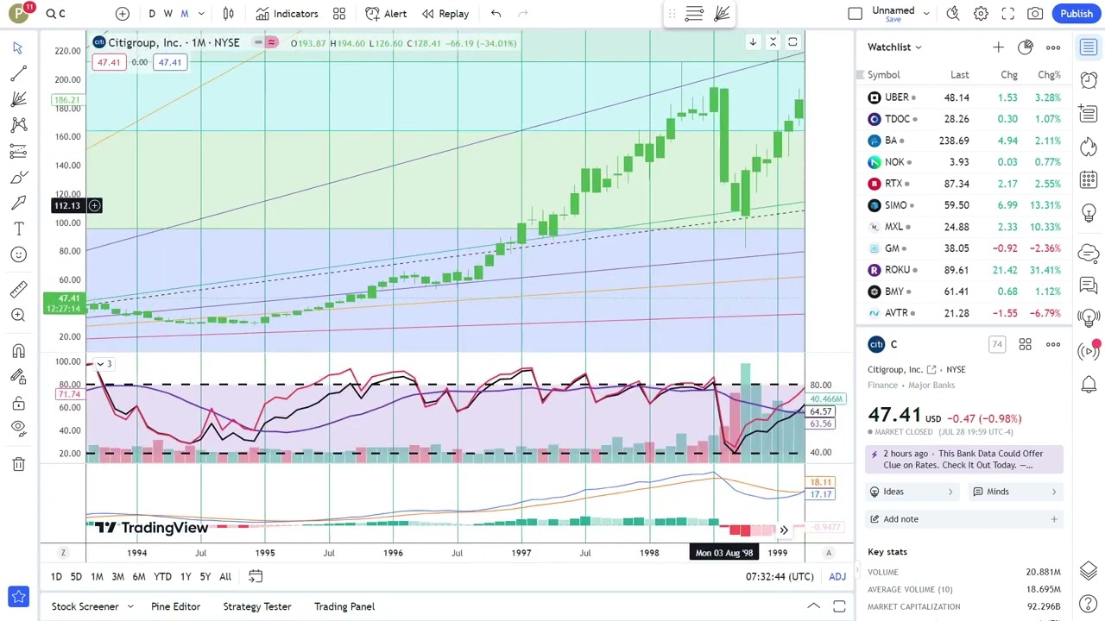The image size is (1105, 621).
Task: Open the alerts panel alarm clock
Action: (x=1089, y=80)
